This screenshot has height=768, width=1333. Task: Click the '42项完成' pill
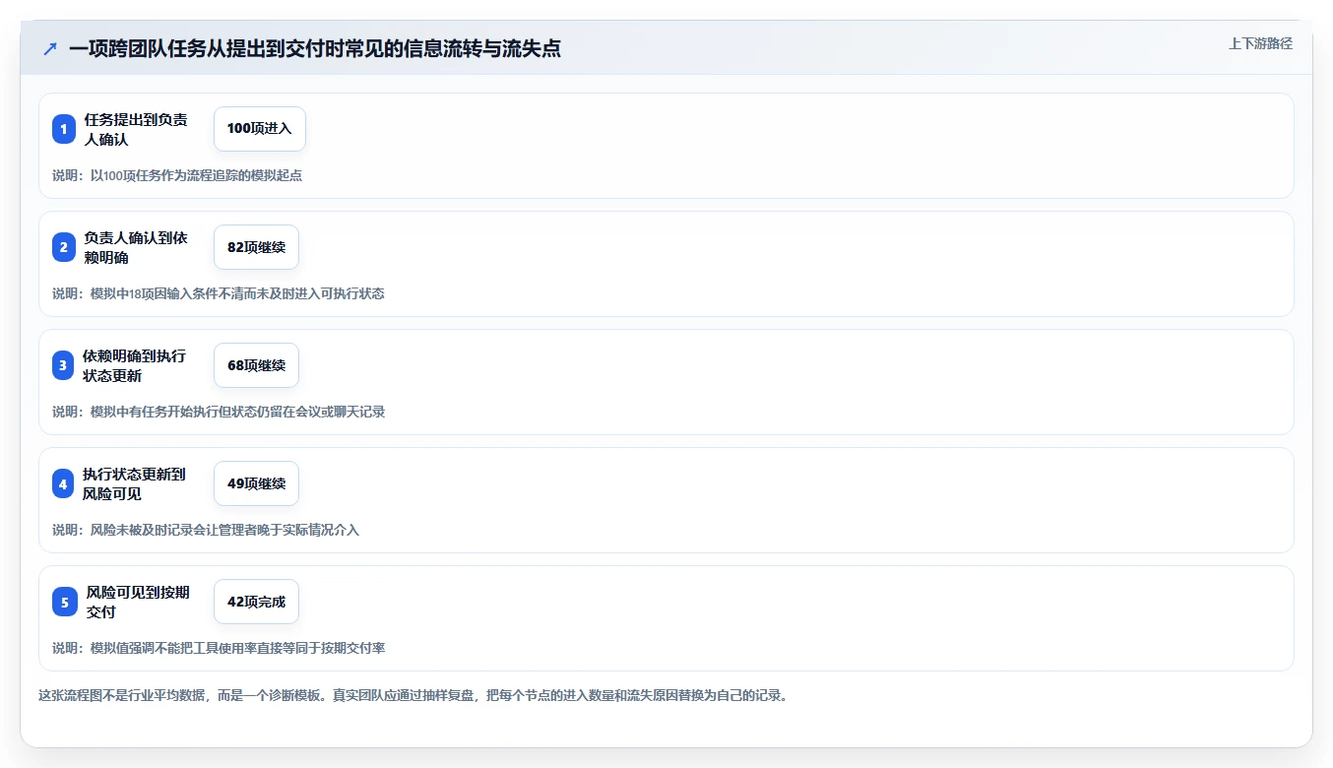(x=256, y=602)
